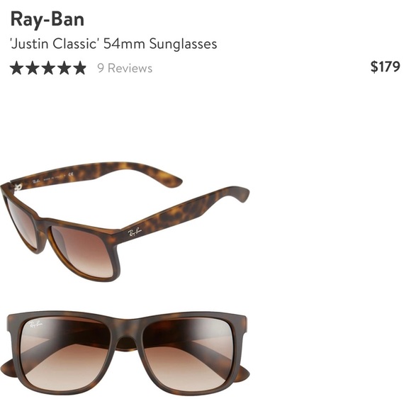Click the second rating star

tap(32, 68)
